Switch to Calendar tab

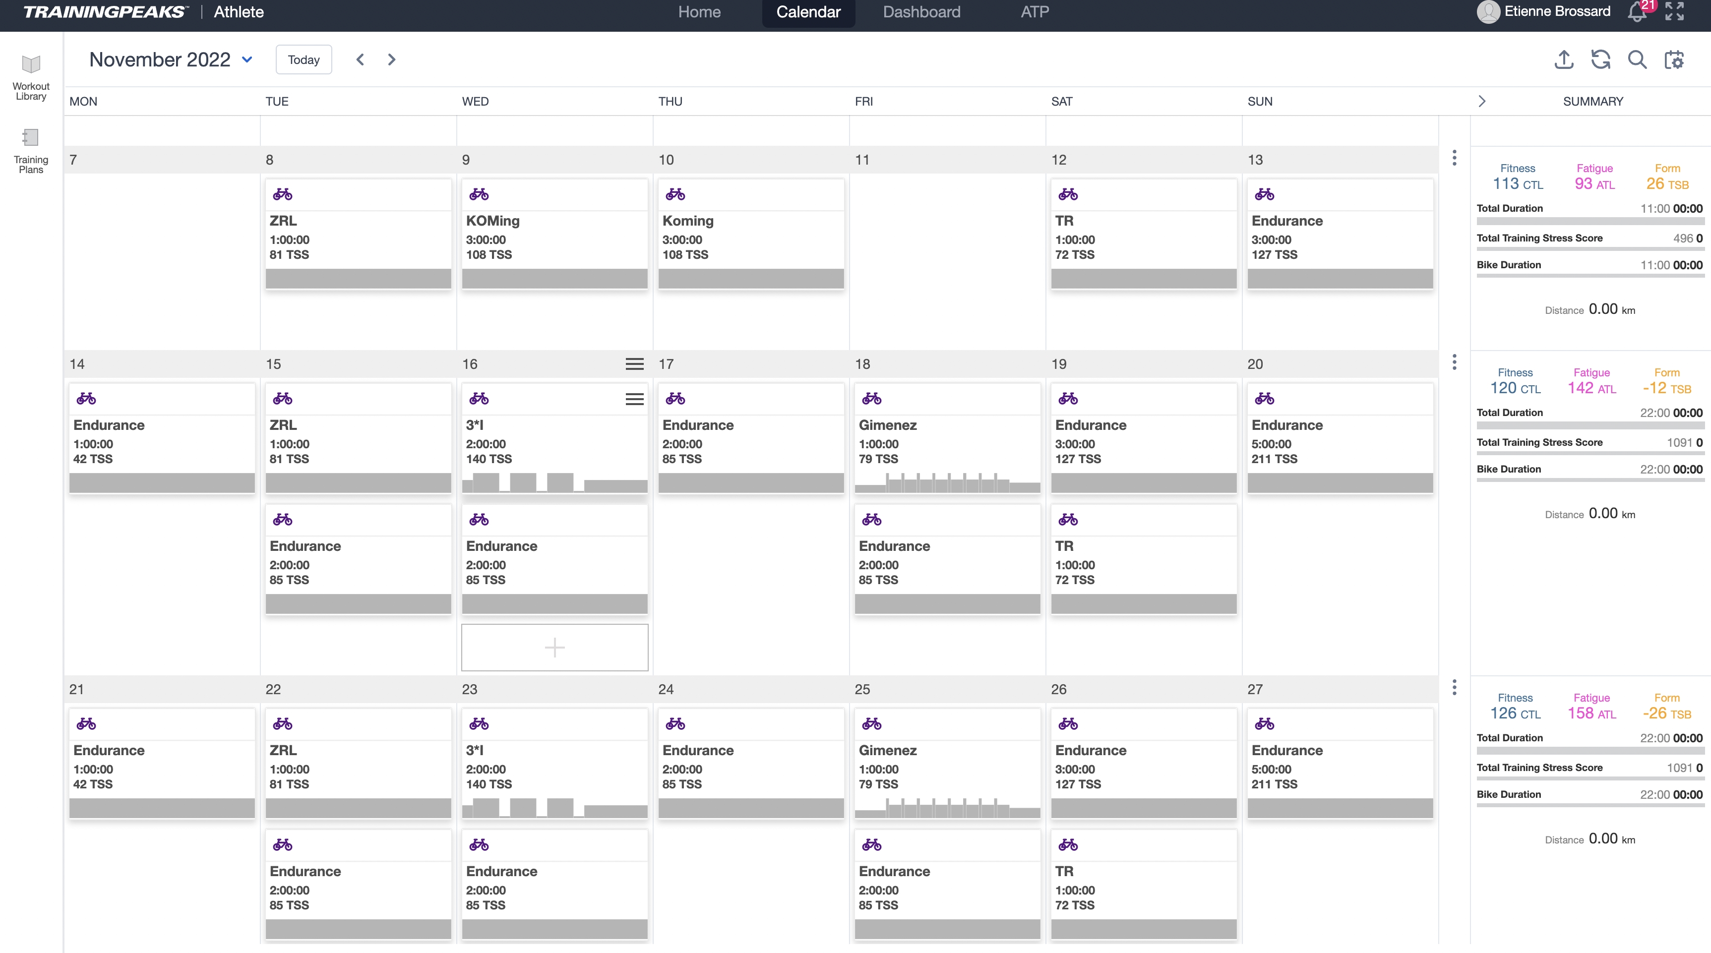pyautogui.click(x=808, y=12)
